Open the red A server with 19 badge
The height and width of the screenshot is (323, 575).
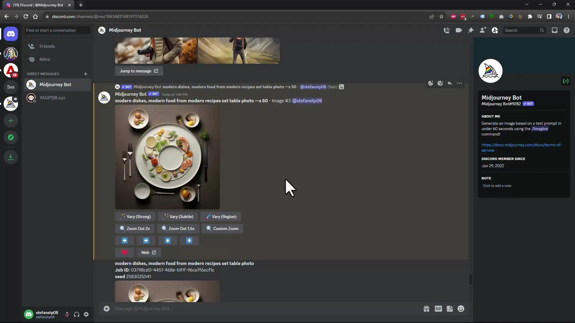click(11, 71)
